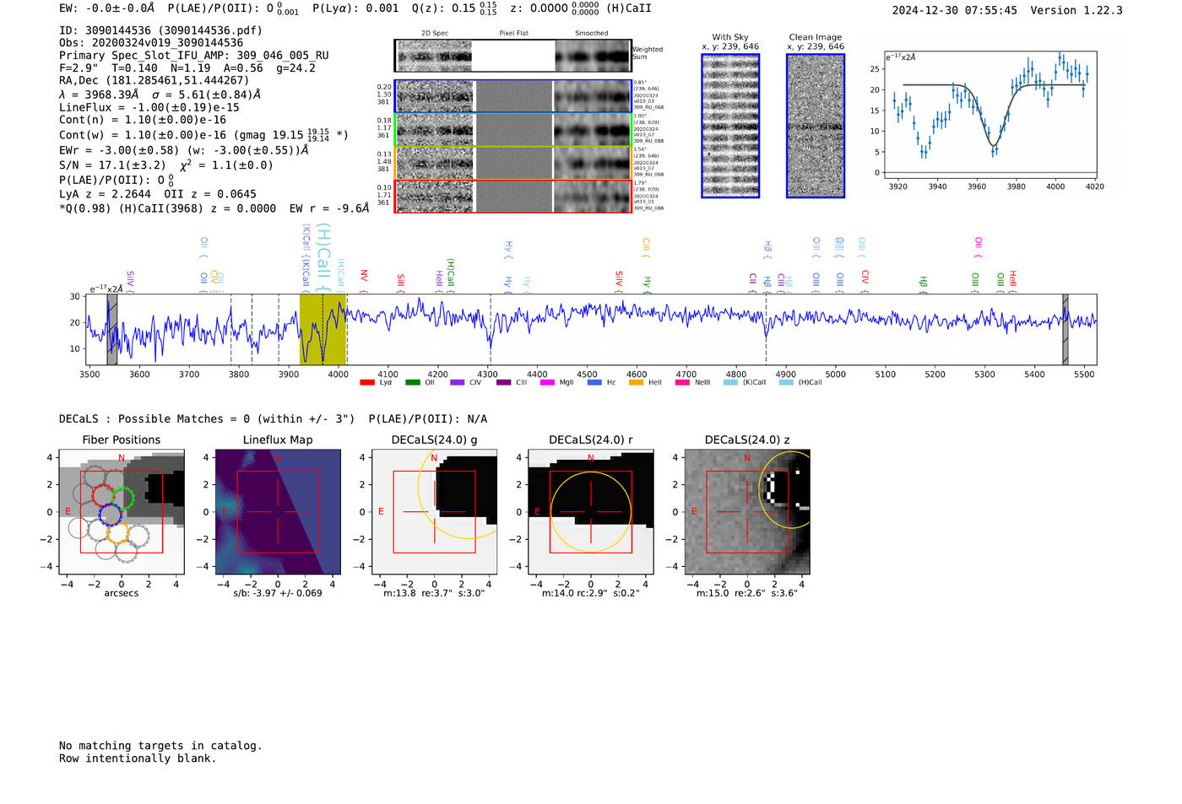Click the magenta MgII legend swatch

547,382
